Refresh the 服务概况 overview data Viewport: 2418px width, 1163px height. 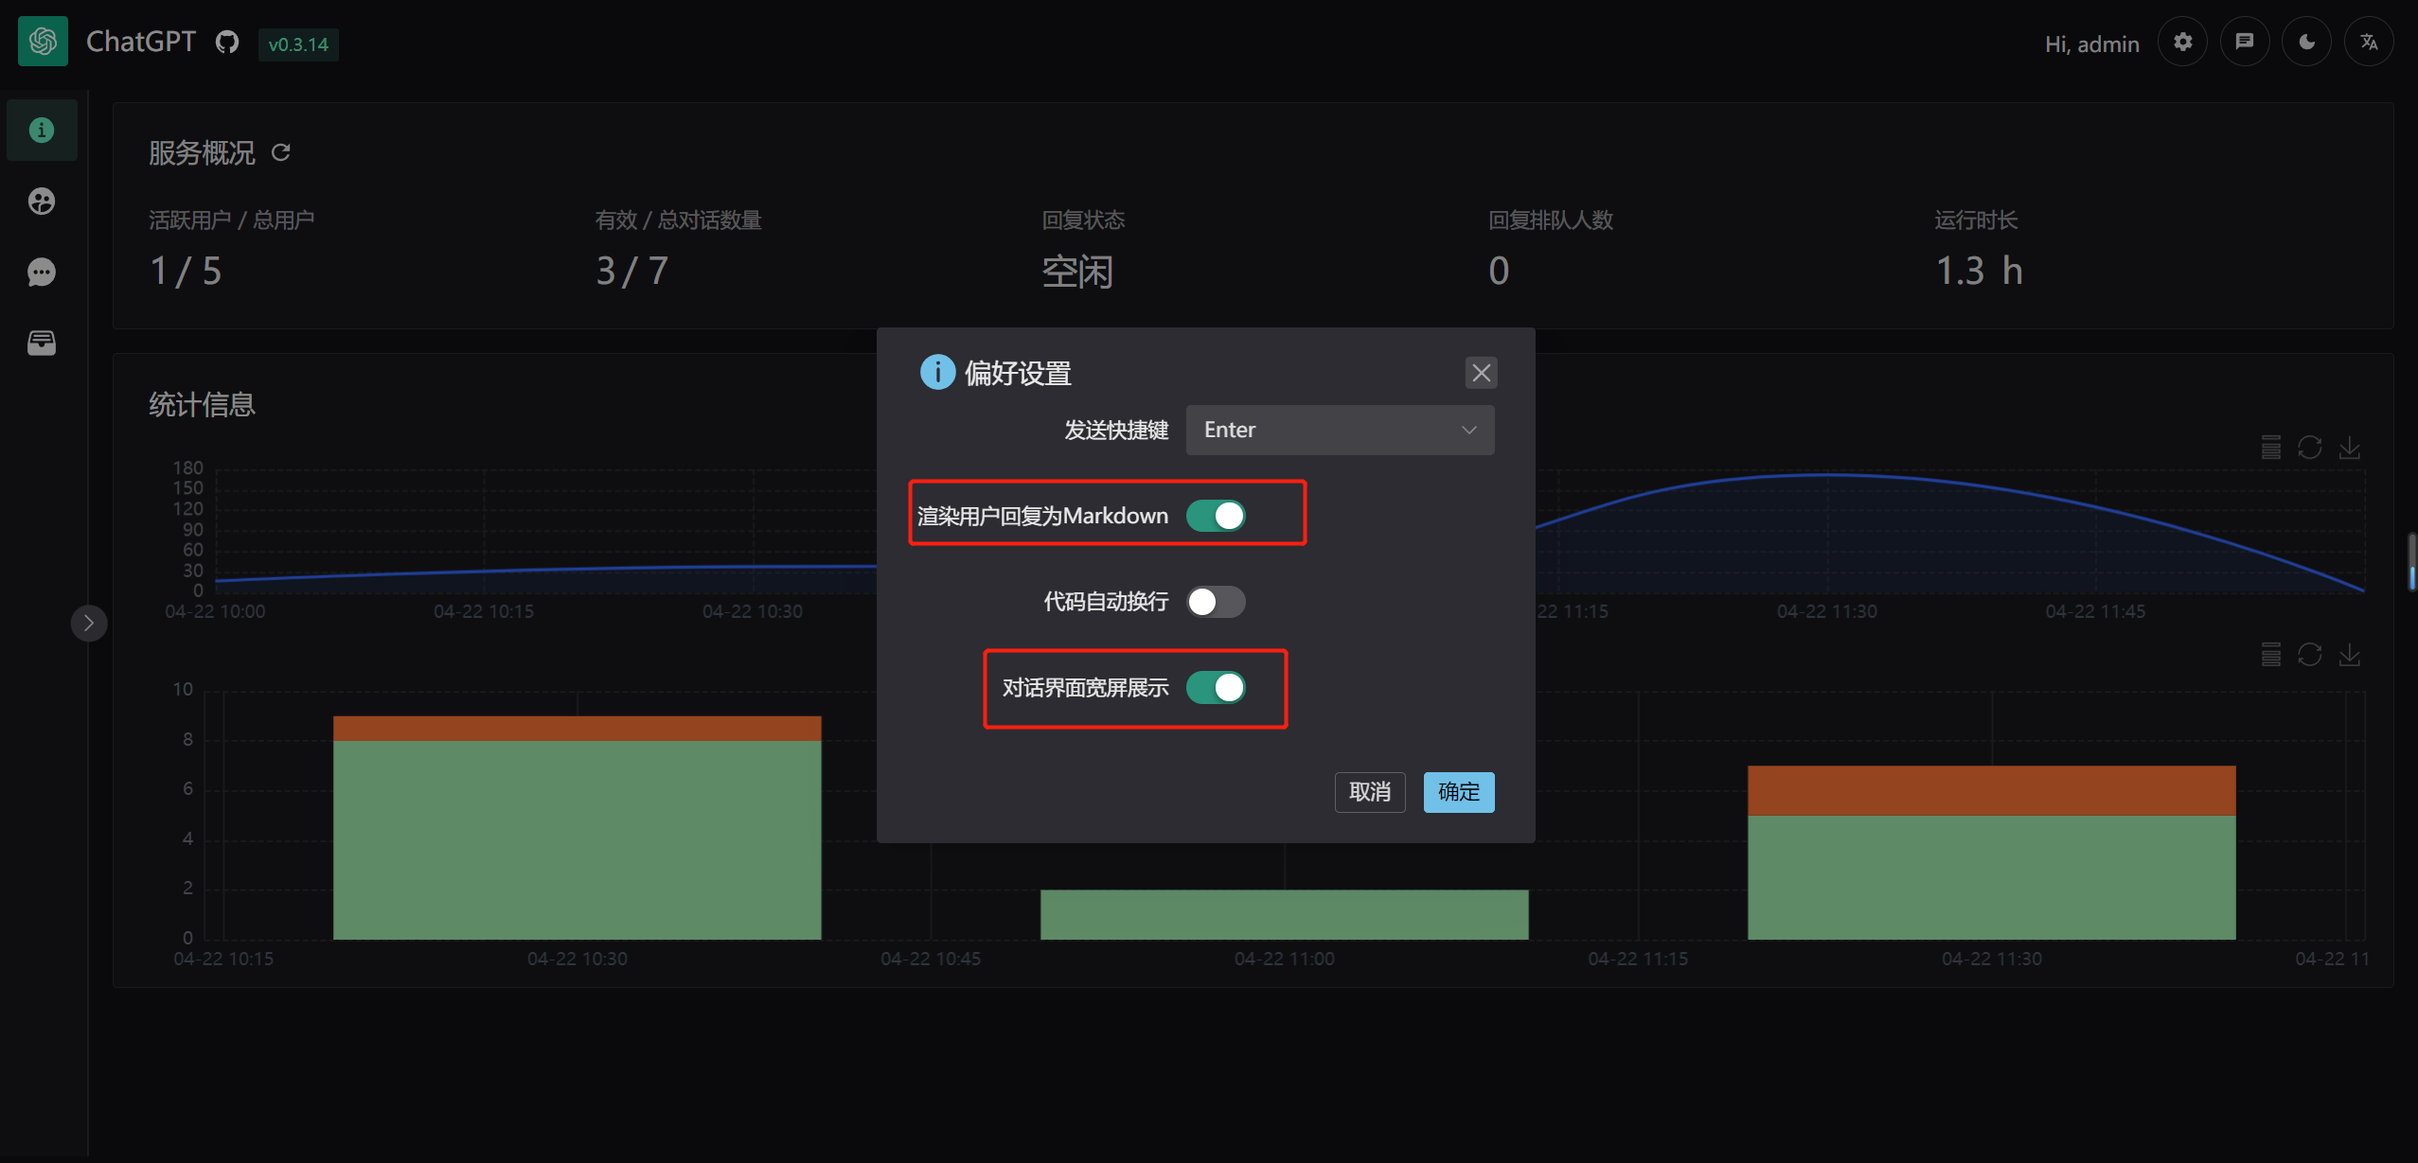pyautogui.click(x=281, y=152)
